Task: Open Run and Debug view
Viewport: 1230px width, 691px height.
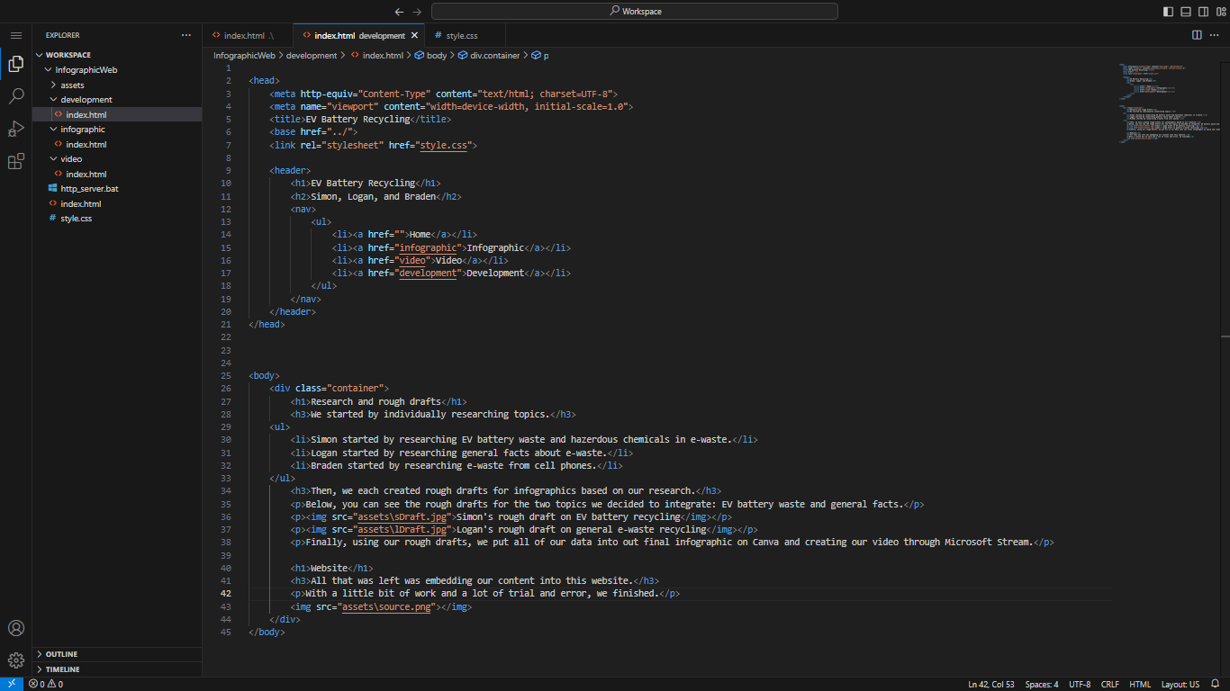Action: 16,129
